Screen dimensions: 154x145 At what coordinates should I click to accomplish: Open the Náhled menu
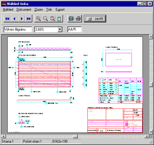tap(8, 10)
